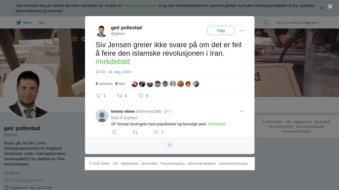
Task: Dismiss the cookie notice banner
Action: 321,8
